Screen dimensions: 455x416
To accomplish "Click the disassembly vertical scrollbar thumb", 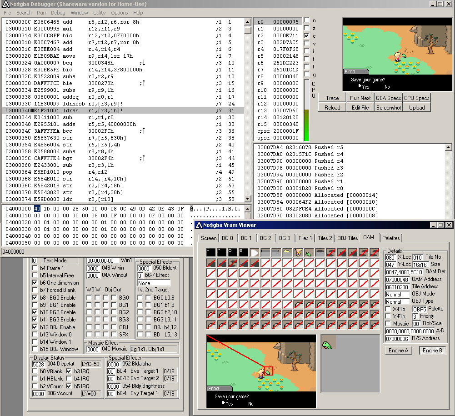I will (248, 30).
